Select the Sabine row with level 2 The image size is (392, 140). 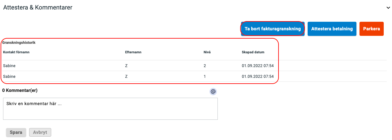(x=195, y=66)
